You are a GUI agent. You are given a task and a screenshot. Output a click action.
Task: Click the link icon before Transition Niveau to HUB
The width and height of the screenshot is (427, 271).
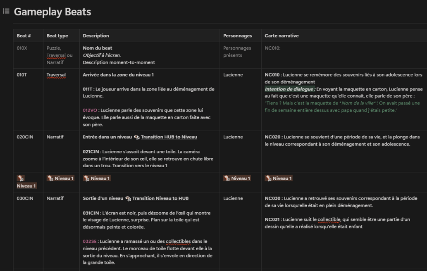point(128,199)
